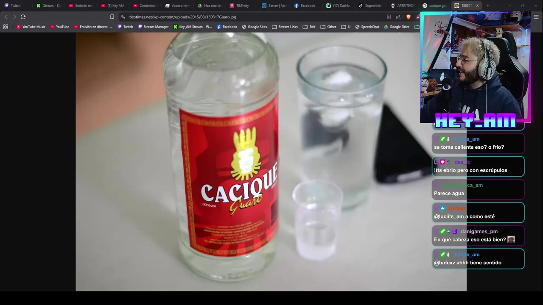Reload the current page
The width and height of the screenshot is (543, 305).
tap(23, 17)
